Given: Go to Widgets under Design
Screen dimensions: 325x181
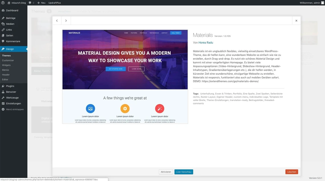Looking at the screenshot, I should (6, 65).
